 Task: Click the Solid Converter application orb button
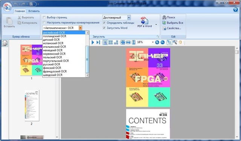8,7
